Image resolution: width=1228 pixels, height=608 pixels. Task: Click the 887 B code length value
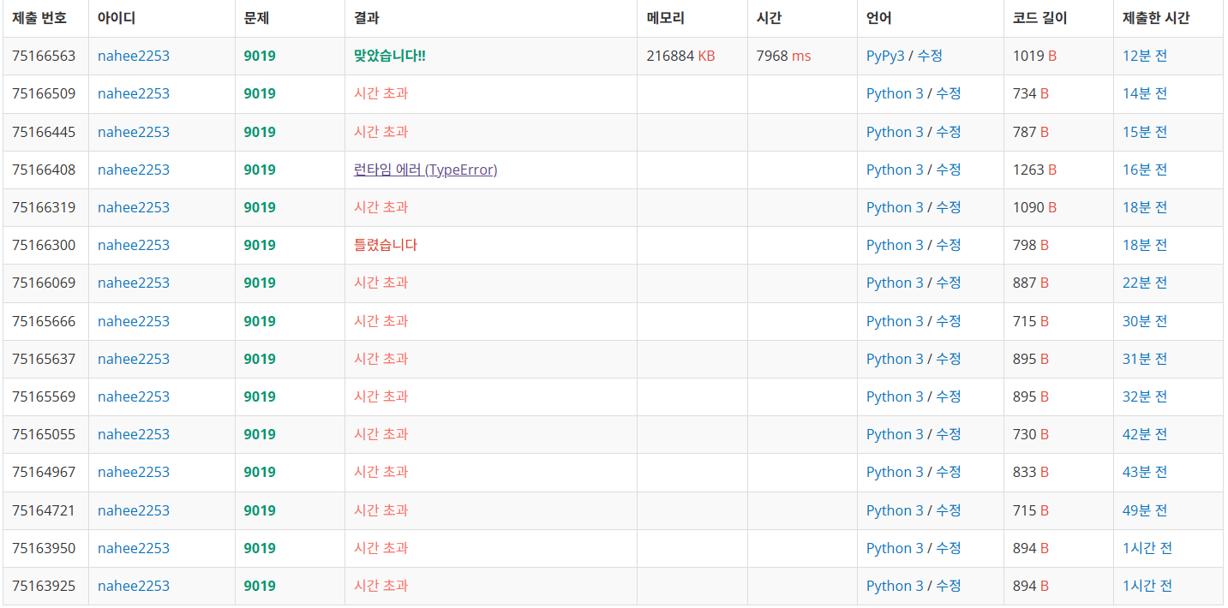pyautogui.click(x=1031, y=283)
